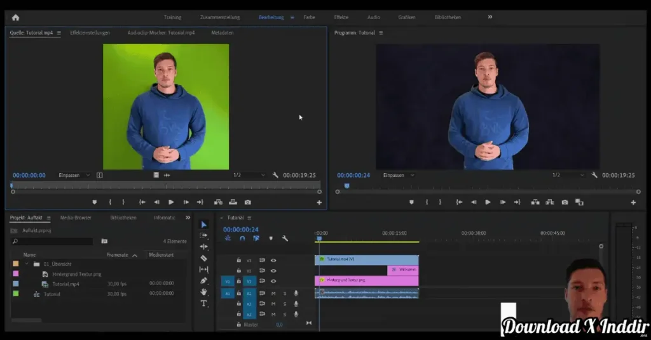Toggle Linked Selection in the timeline
Viewport: 651px width, 340px height.
click(x=256, y=238)
